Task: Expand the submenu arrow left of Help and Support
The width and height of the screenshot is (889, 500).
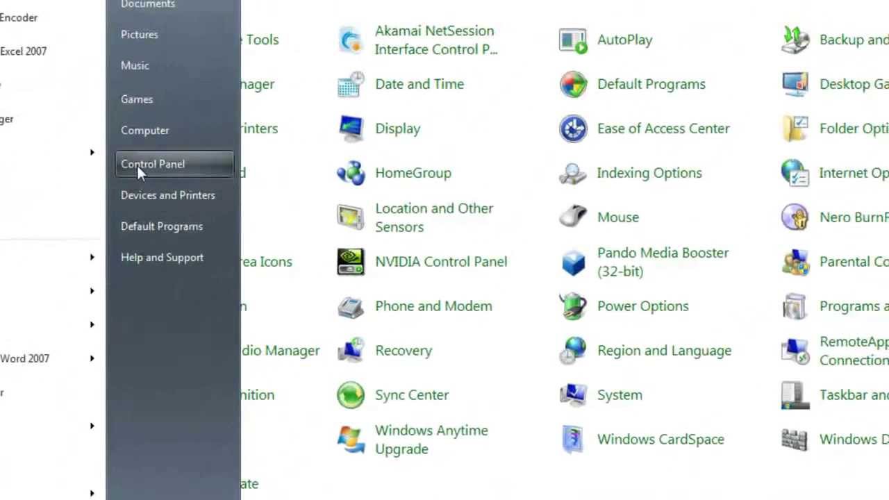Action: coord(92,258)
